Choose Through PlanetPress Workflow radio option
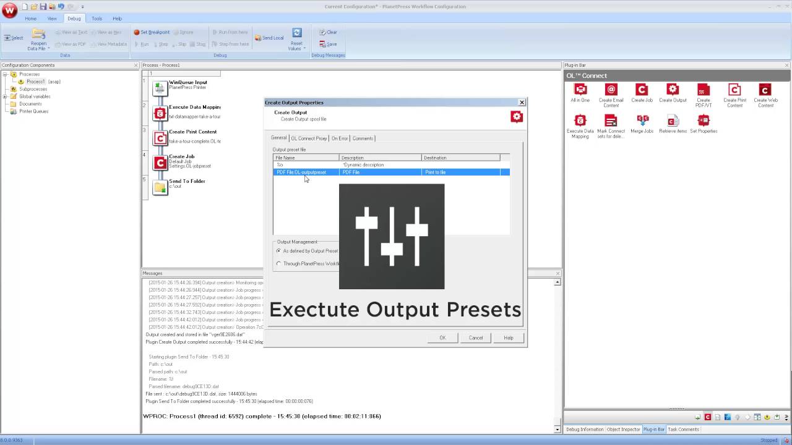The image size is (792, 445). [278, 263]
